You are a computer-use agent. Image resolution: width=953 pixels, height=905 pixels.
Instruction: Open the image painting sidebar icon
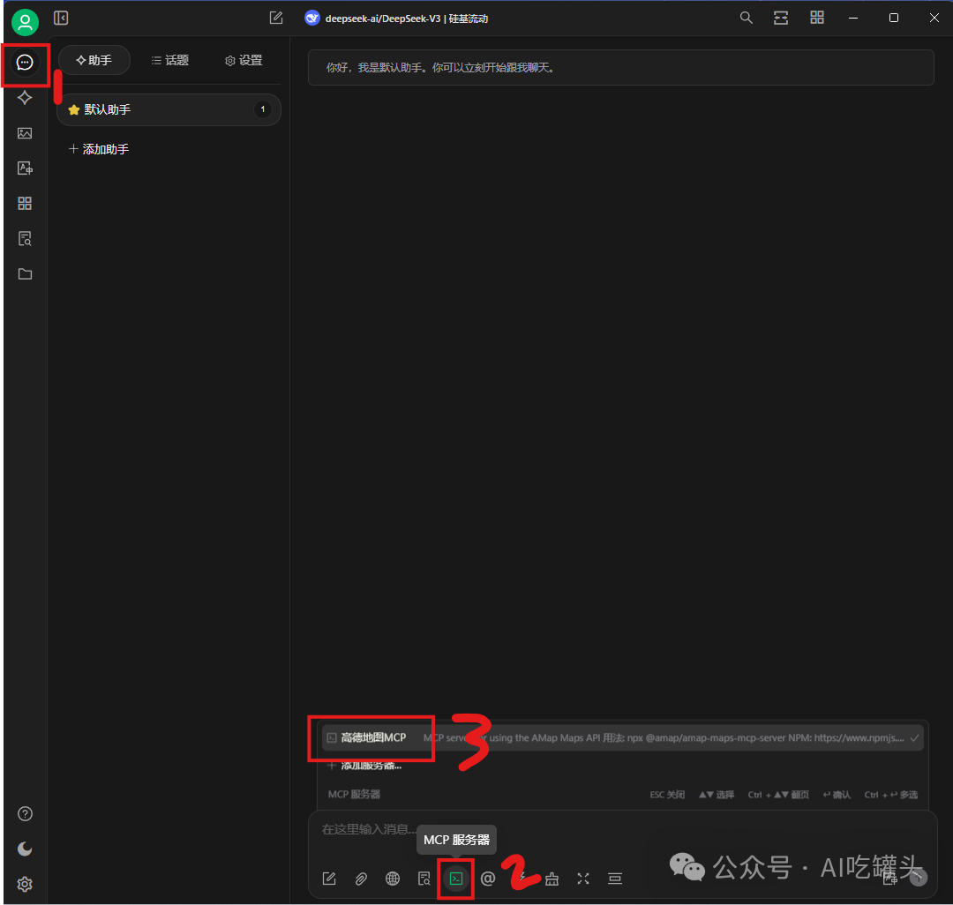pos(25,133)
